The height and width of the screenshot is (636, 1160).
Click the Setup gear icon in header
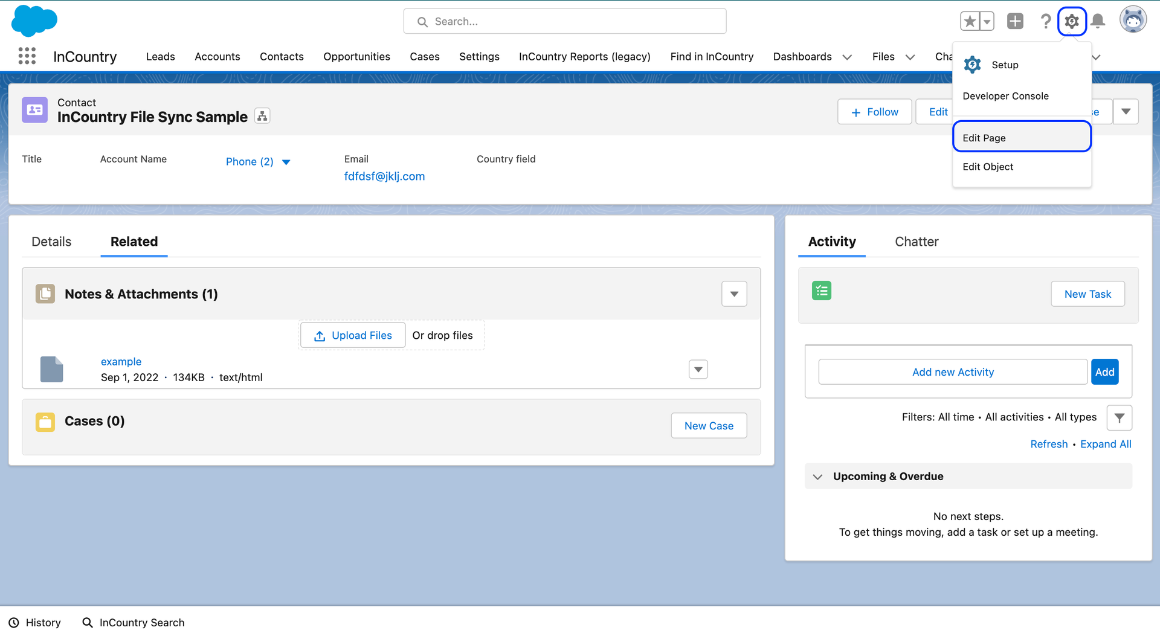click(1072, 22)
